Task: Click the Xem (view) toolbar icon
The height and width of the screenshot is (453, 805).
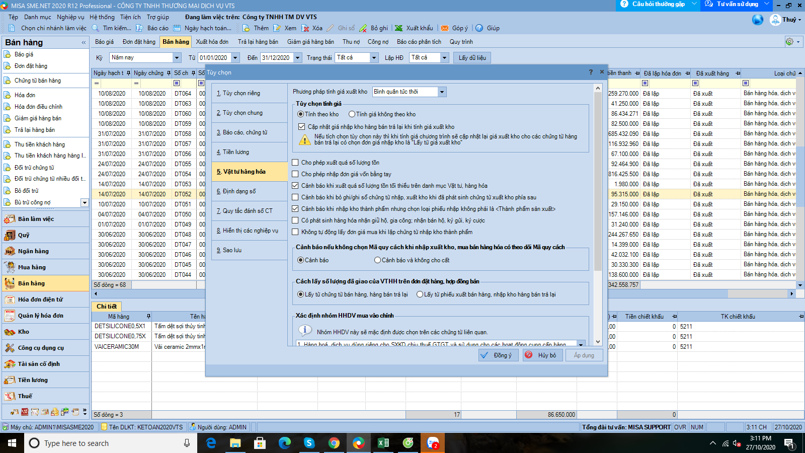Action: [x=277, y=28]
